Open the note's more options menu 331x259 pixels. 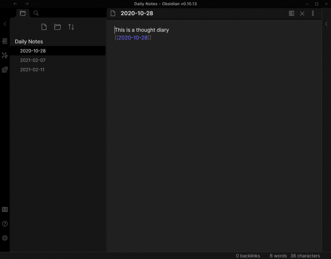[x=313, y=13]
